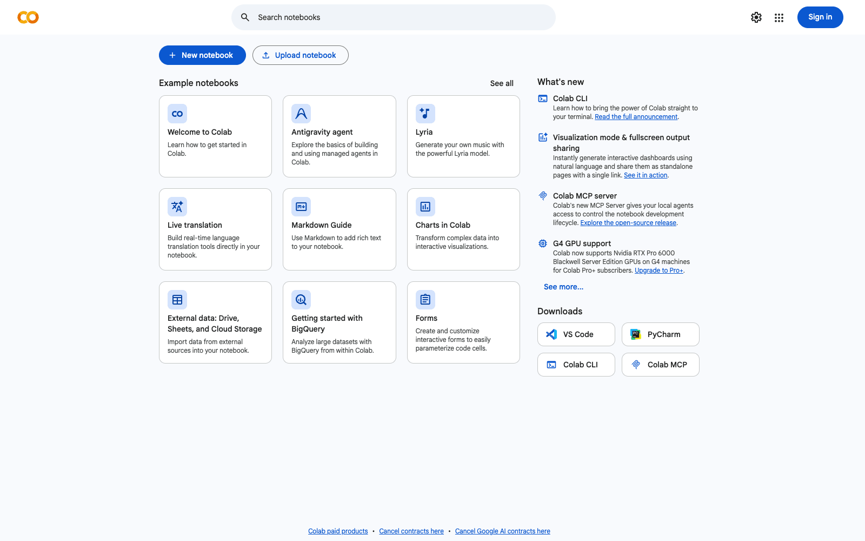Click 'Learn how to get started in Colab.' text
Viewport: 865px width, 541px height.
click(207, 149)
